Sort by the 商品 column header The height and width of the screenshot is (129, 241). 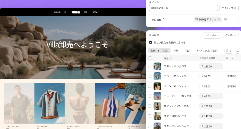coord(168,58)
